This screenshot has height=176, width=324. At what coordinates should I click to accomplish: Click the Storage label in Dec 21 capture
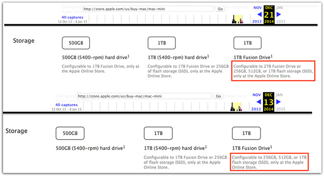click(x=24, y=40)
